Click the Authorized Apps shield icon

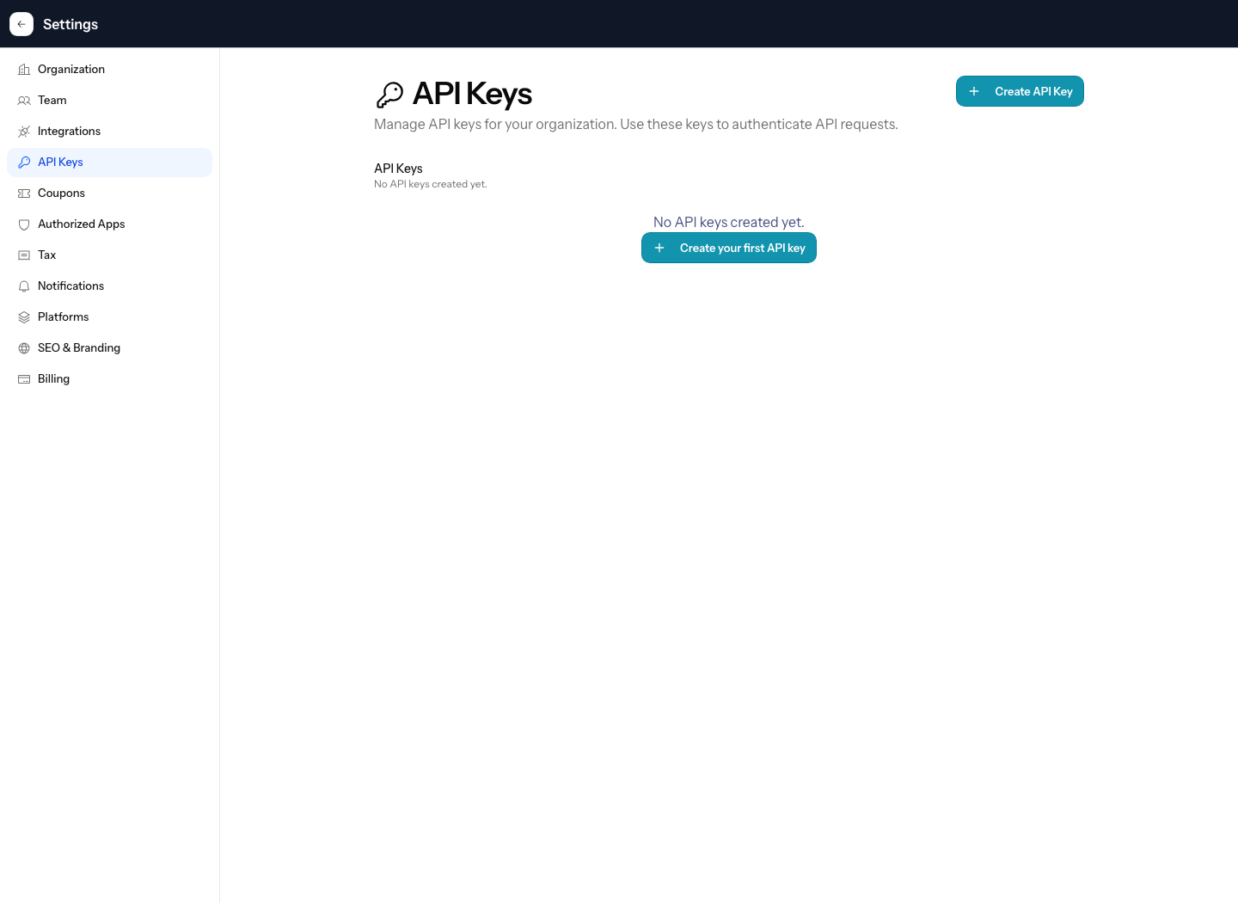pos(24,224)
